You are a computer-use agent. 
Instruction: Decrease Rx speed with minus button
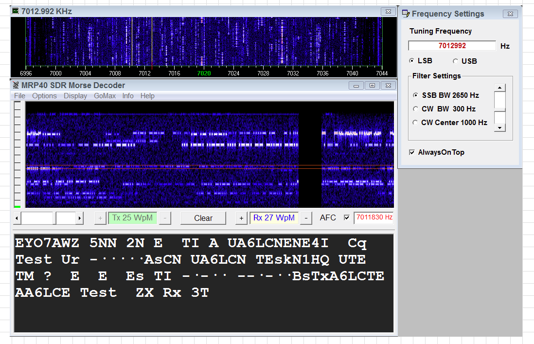[x=306, y=218]
